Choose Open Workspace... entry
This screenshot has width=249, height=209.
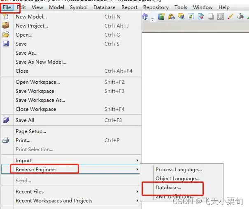(x=71, y=82)
